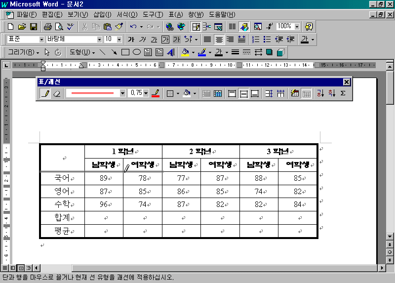Click the vertical scrollbar down arrow
The width and height of the screenshot is (395, 283).
pyautogui.click(x=390, y=237)
